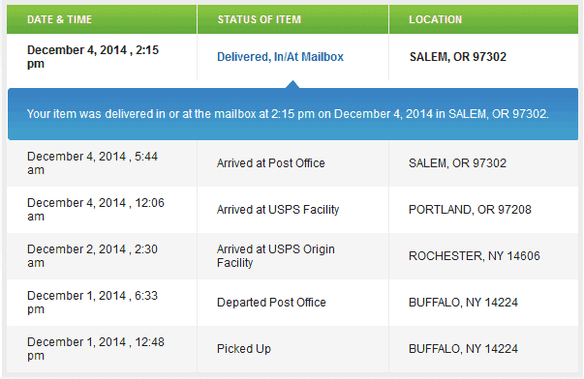Click BUFFALO, NY 14224 in Departed row
584x379 pixels.
click(x=463, y=303)
